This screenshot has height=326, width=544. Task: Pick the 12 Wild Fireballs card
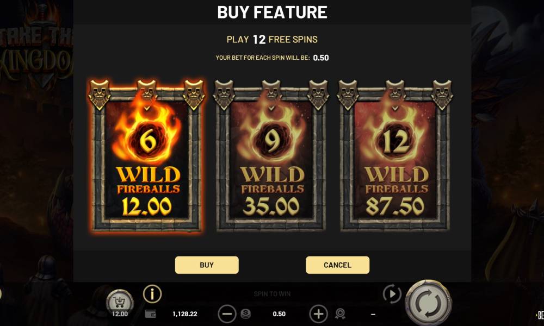point(395,156)
